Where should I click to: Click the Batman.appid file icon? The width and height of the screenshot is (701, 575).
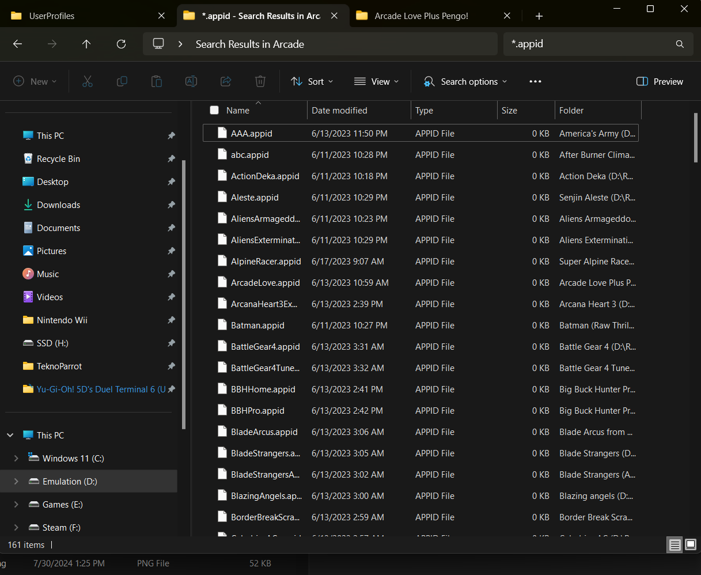click(222, 325)
